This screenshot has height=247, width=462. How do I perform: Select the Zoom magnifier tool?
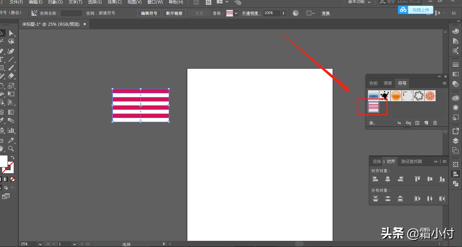click(11, 149)
